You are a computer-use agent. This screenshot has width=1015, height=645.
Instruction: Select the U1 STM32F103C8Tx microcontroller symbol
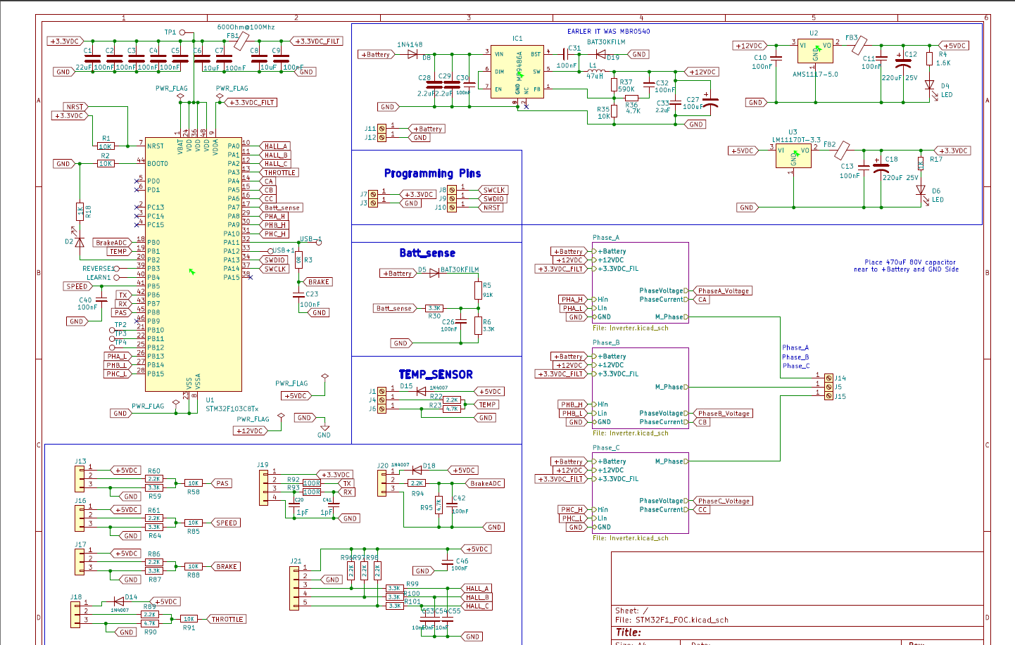coord(194,264)
